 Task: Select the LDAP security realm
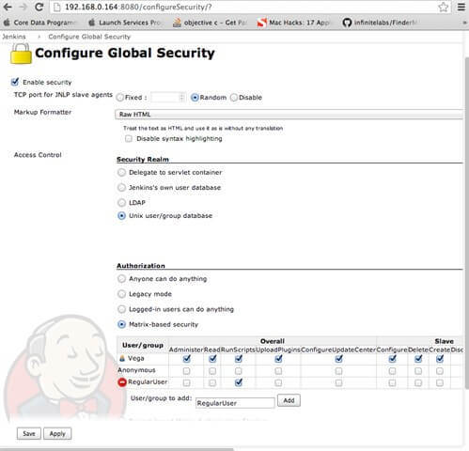pyautogui.click(x=121, y=203)
